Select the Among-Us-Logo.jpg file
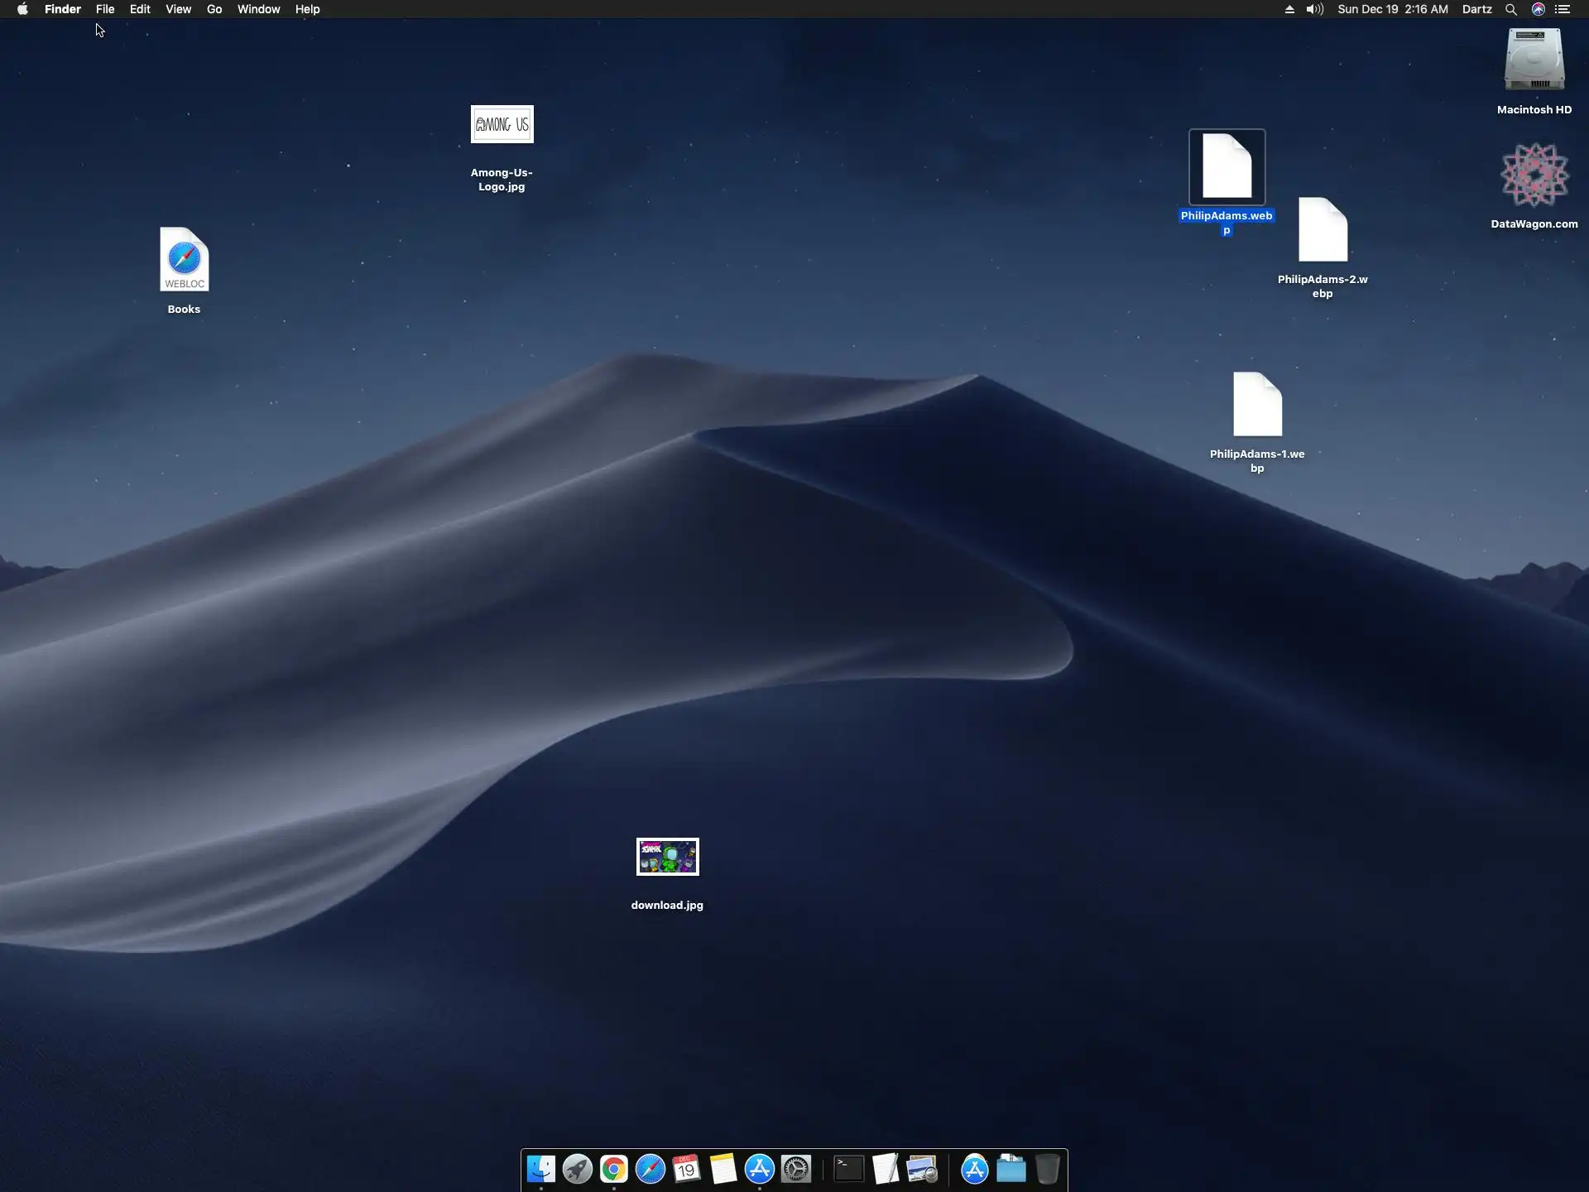The image size is (1589, 1192). point(502,124)
